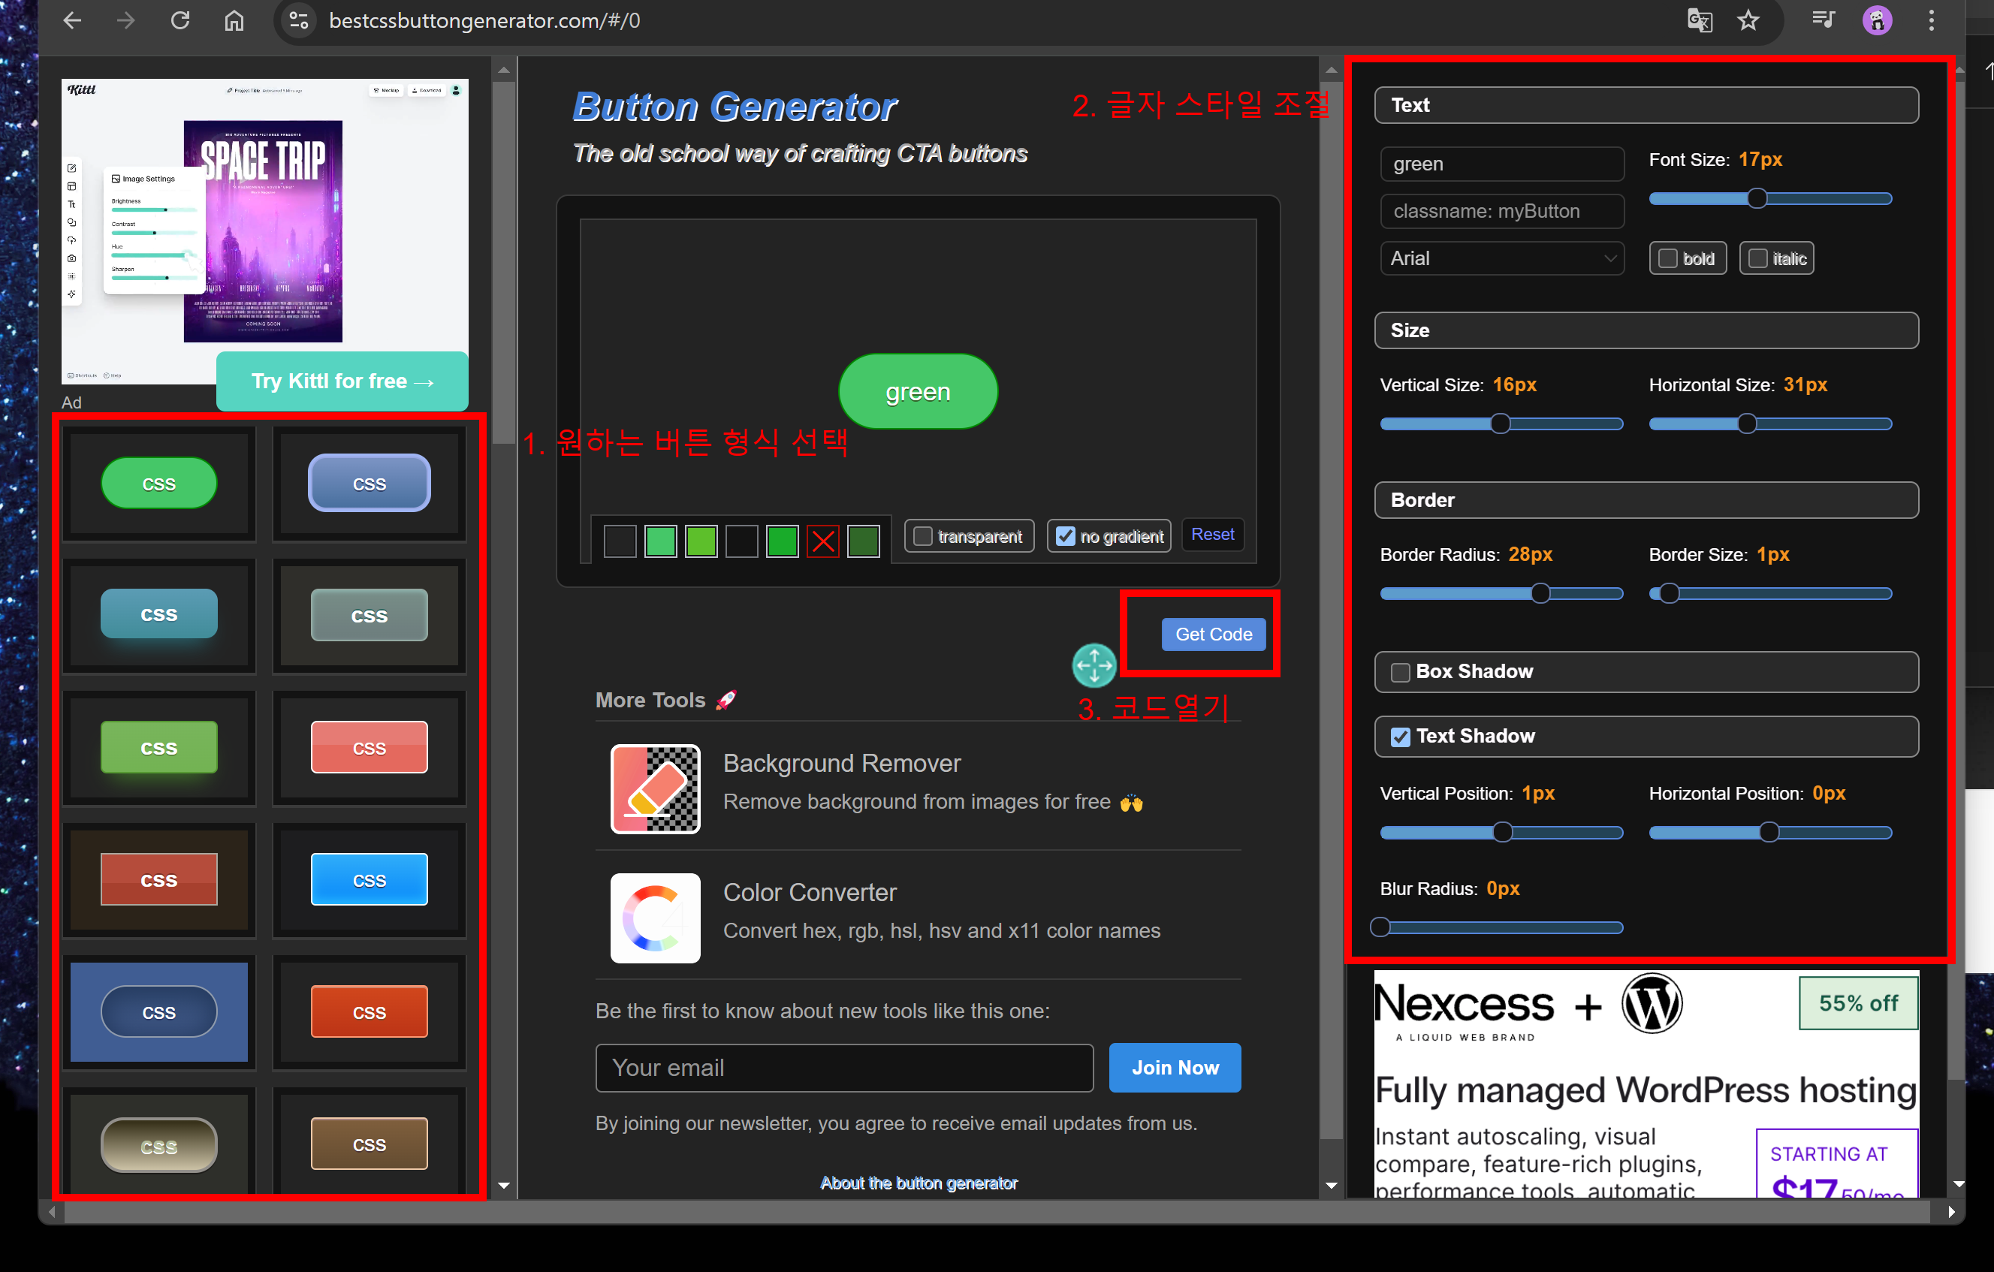This screenshot has height=1272, width=1994.
Task: Enable the bold checkbox
Action: [x=1669, y=259]
